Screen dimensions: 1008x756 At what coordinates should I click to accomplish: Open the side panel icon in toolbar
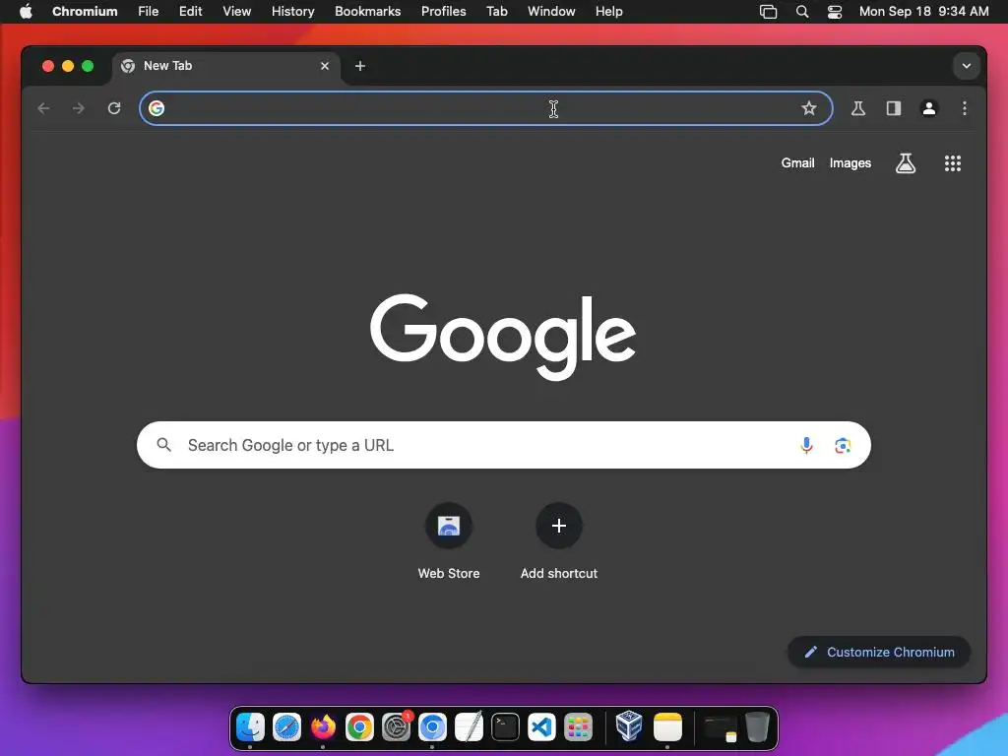(x=894, y=108)
